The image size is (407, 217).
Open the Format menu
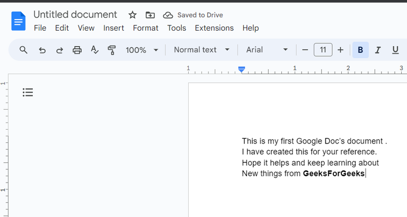coord(145,28)
